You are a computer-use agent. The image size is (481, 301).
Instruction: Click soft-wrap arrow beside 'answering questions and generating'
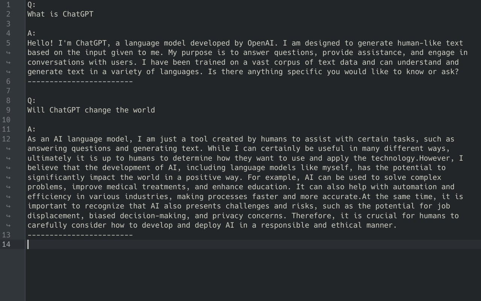pyautogui.click(x=8, y=149)
